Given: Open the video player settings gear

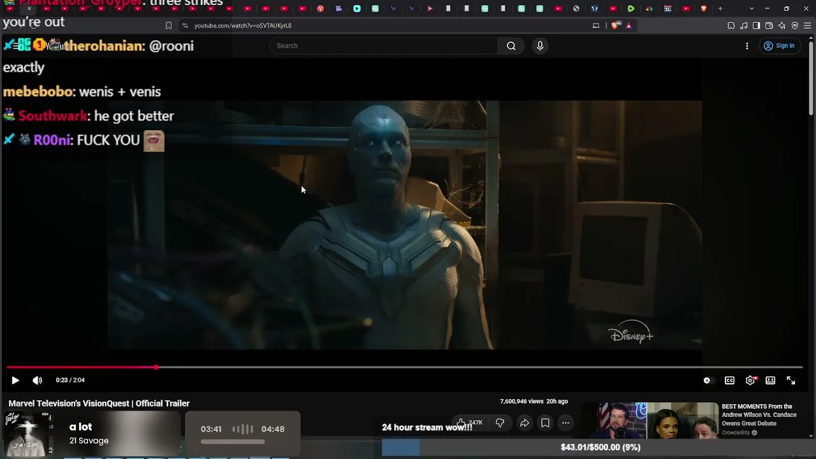Looking at the screenshot, I should pos(750,381).
